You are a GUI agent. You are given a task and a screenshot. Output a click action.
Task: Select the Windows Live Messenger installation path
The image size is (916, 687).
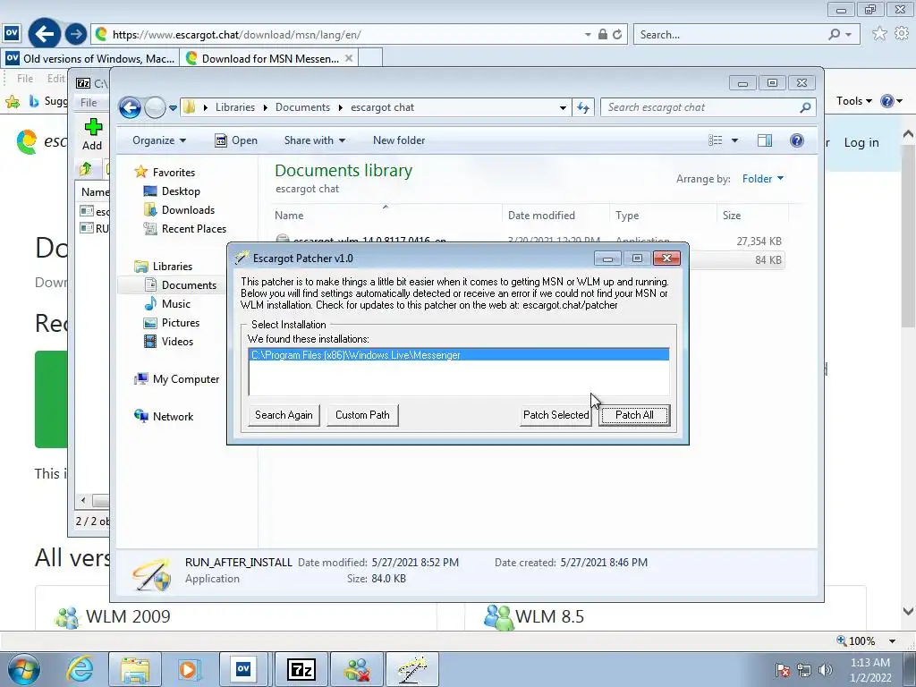click(459, 355)
